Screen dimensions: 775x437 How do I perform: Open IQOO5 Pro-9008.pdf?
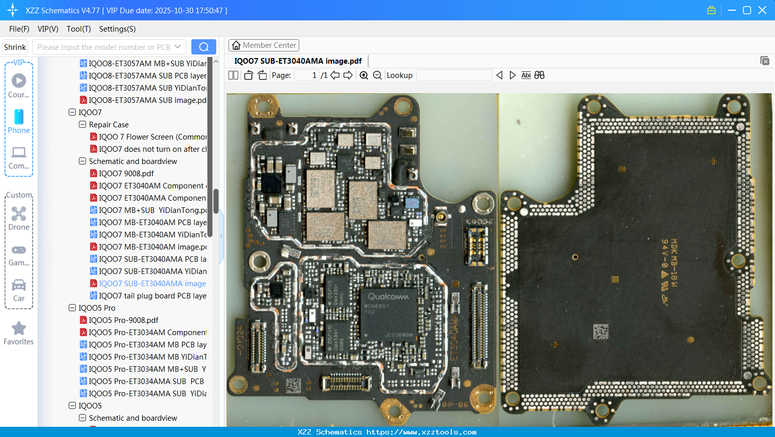tap(124, 320)
